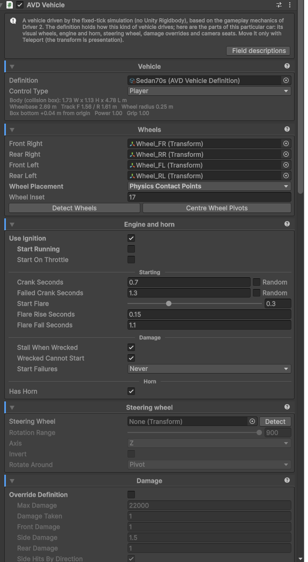
Task: Enable Override Definition checkbox
Action: [x=131, y=495]
